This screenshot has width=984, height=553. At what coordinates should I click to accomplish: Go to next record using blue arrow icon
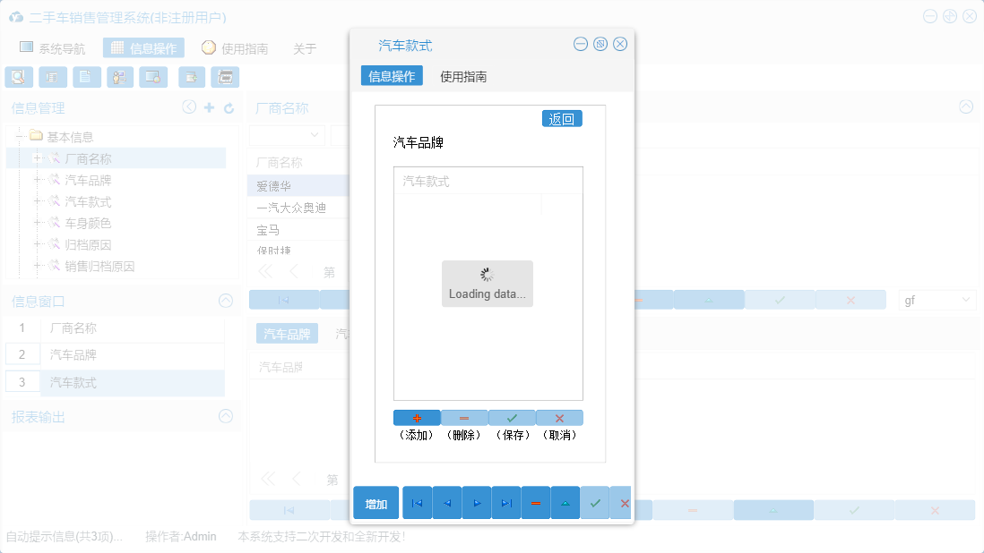pyautogui.click(x=476, y=502)
